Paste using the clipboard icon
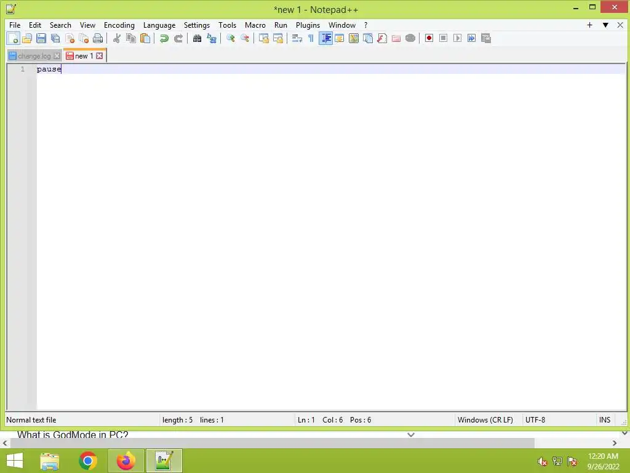This screenshot has width=630, height=473. coord(145,38)
